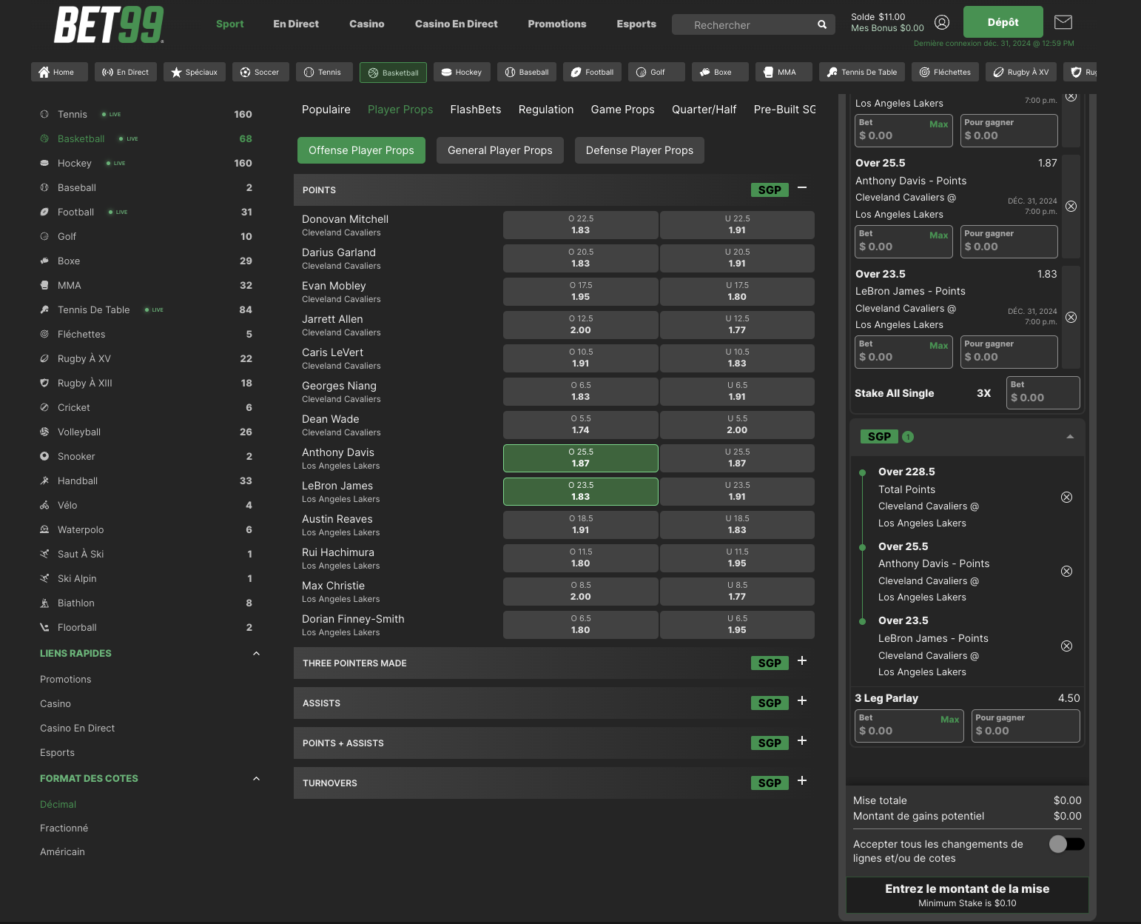The image size is (1141, 924).
Task: Remove Anthony Davis single bet from slip
Action: point(1071,207)
